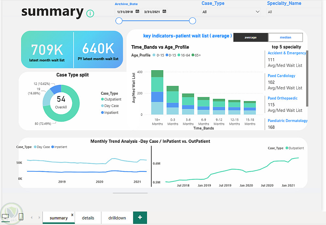Click the Accident & Emergency specialty link
This screenshot has height=225, width=326.
[x=287, y=53]
